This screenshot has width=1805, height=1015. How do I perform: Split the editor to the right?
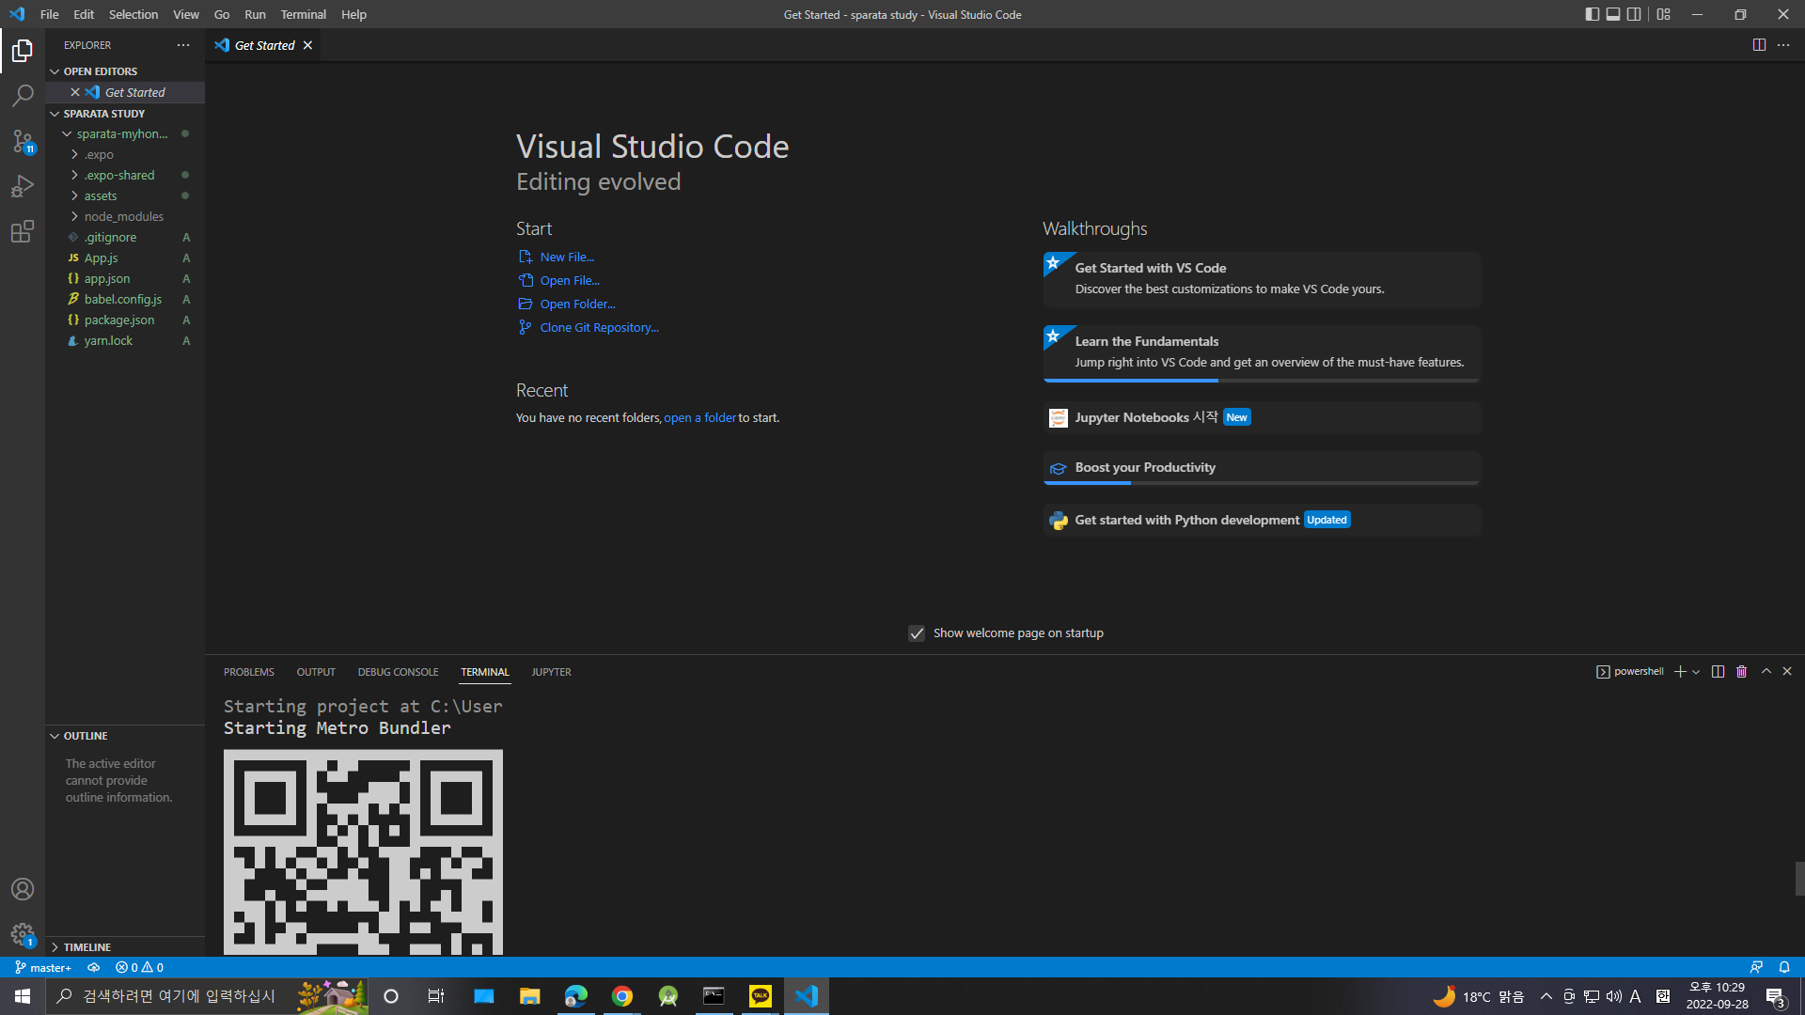click(x=1759, y=45)
